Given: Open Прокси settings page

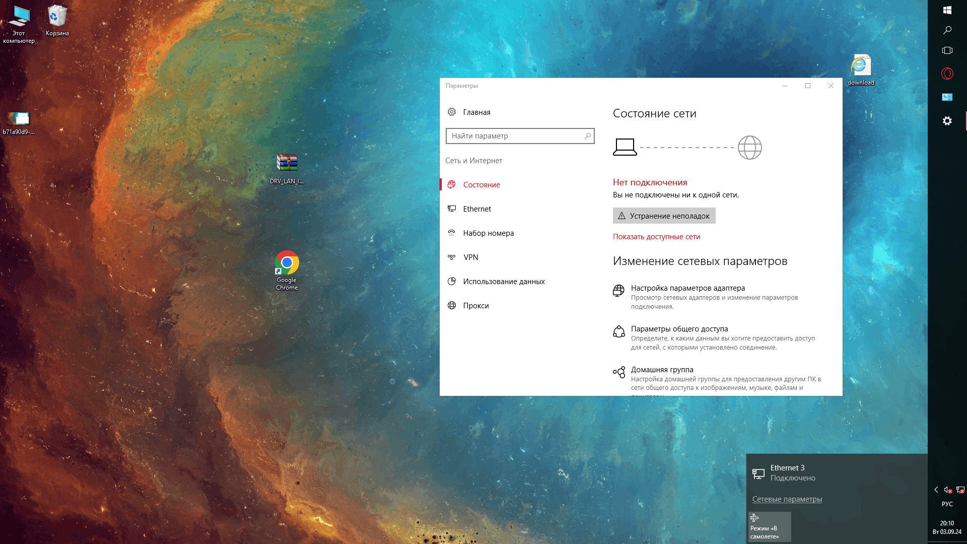Looking at the screenshot, I should (475, 306).
